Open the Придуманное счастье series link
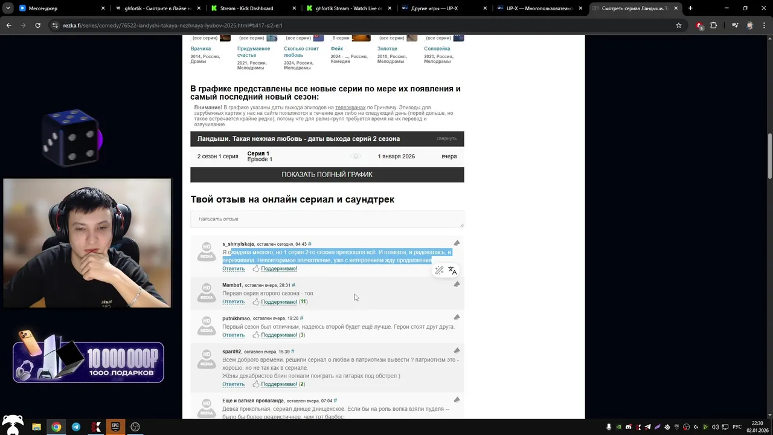 click(x=254, y=52)
